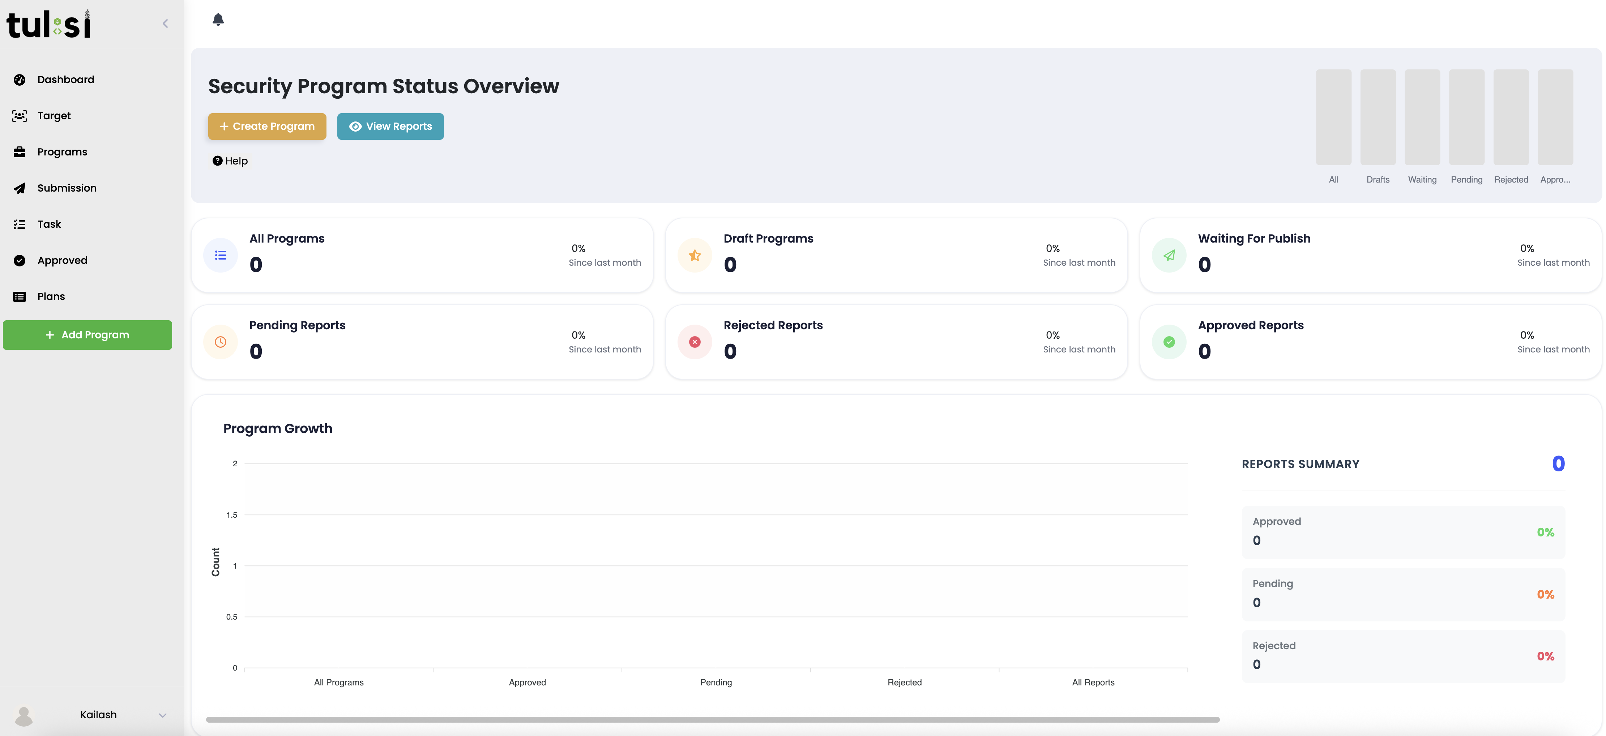Click the notification bell icon
Screen dimensions: 1606x736
(x=218, y=19)
